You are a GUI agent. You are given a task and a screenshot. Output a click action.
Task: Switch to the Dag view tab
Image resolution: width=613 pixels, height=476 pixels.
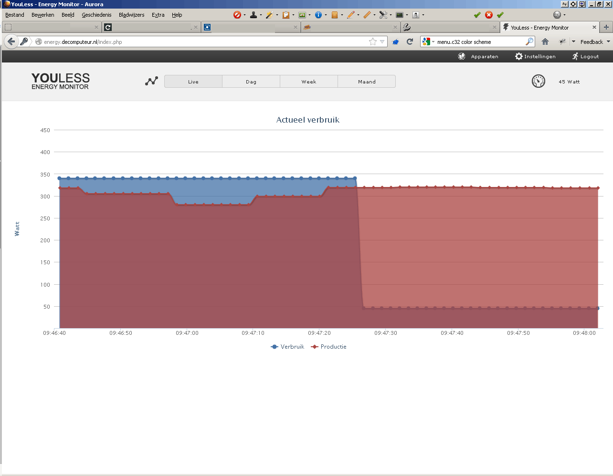251,82
